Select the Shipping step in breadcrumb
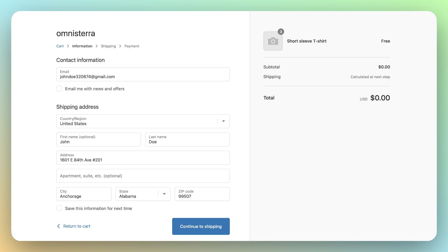This screenshot has height=252, width=448. [108, 46]
